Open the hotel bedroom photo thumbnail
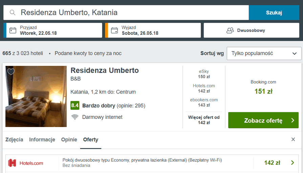The height and width of the screenshot is (173, 303). click(x=36, y=96)
